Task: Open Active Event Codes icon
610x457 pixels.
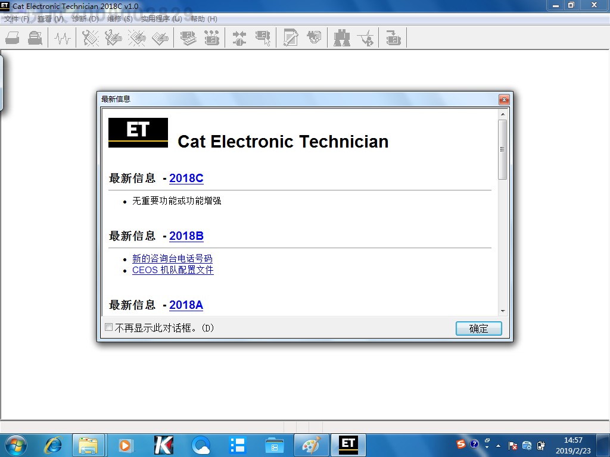Action: [137, 38]
